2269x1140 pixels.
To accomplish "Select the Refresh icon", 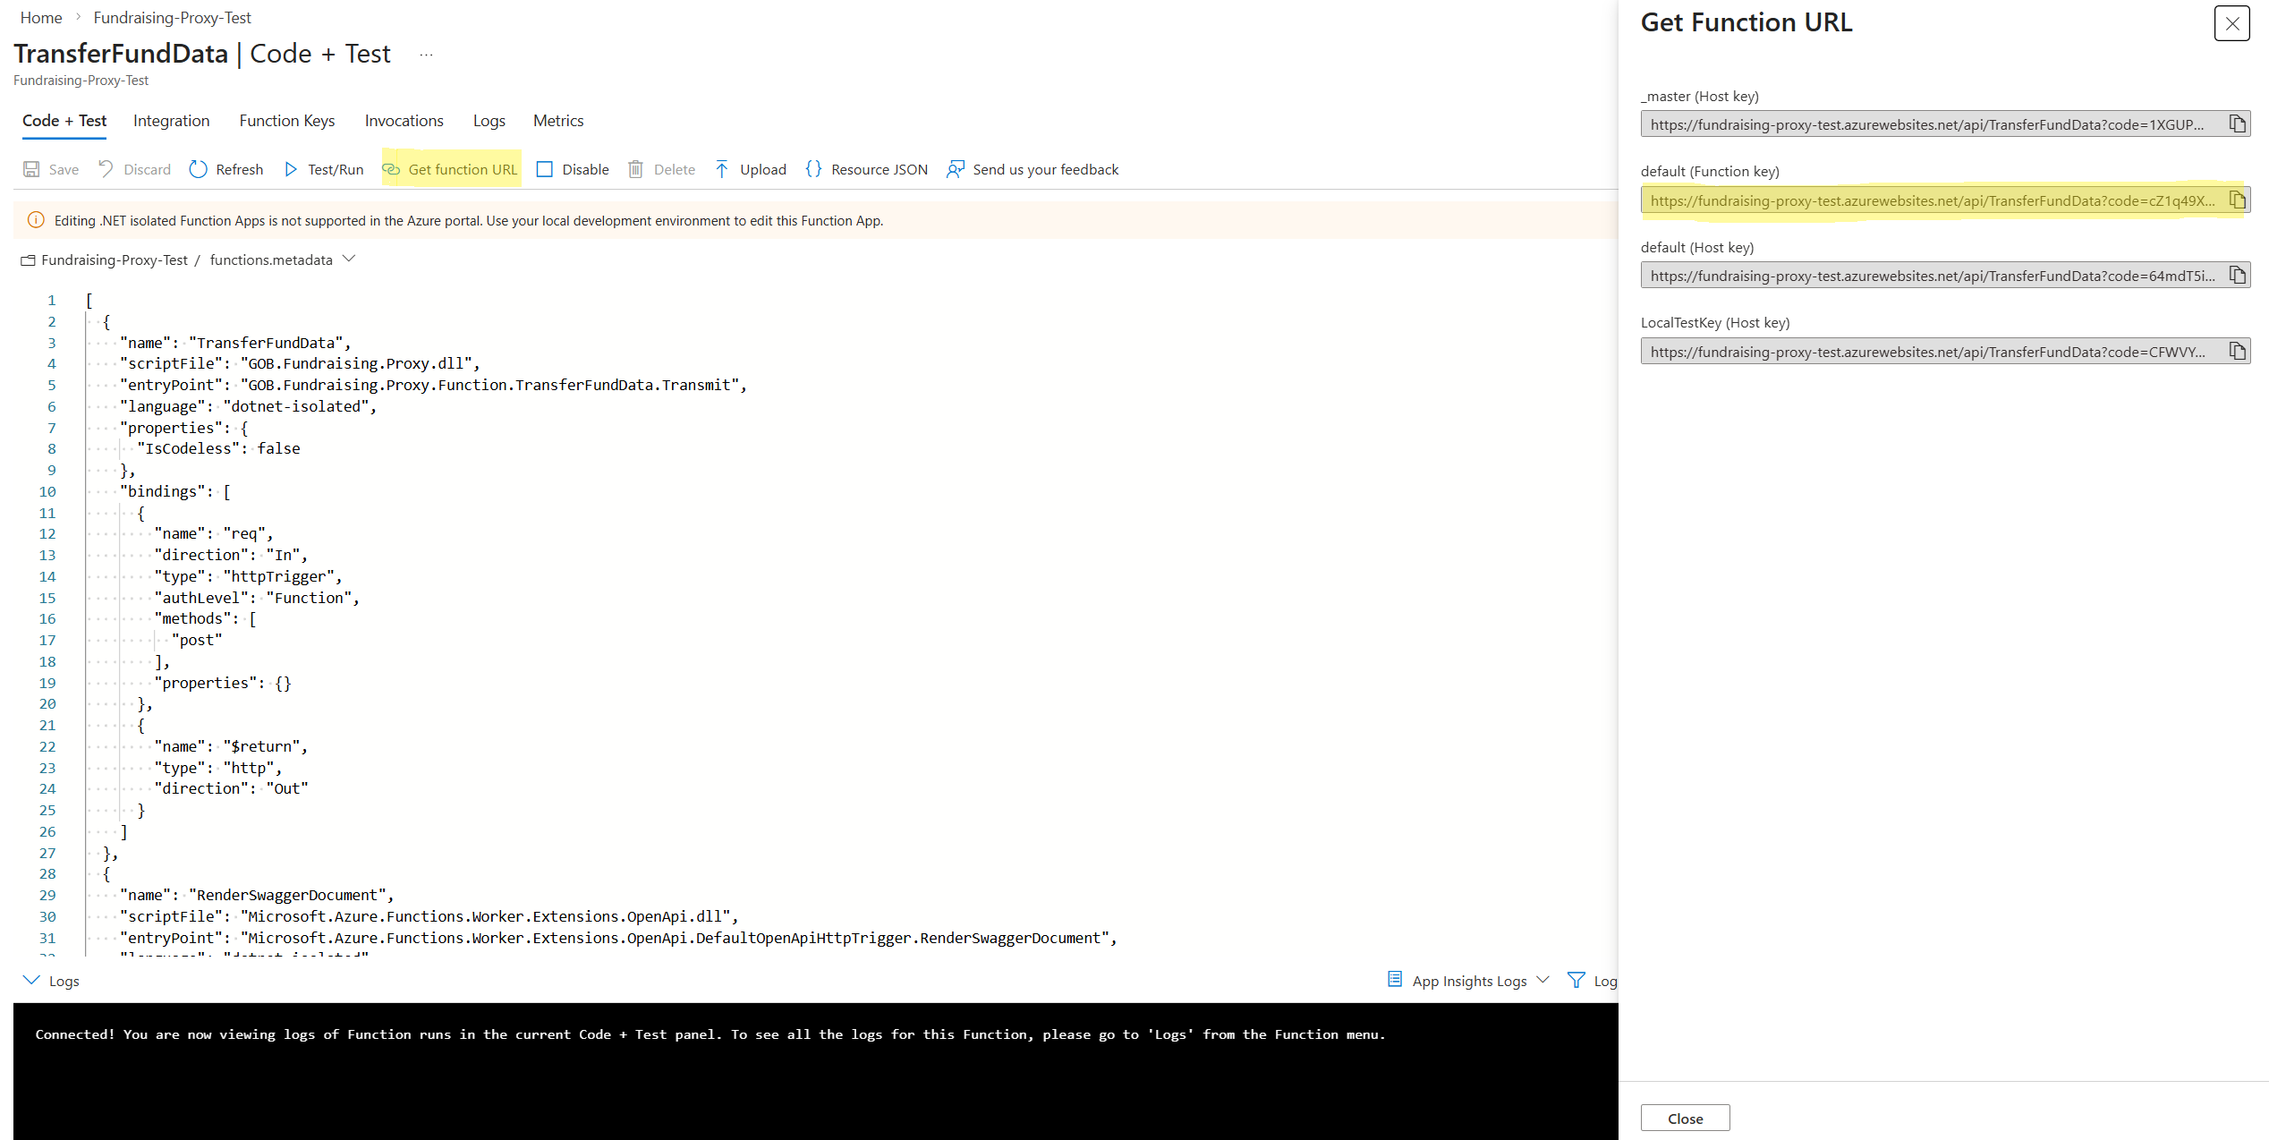I will 225,169.
